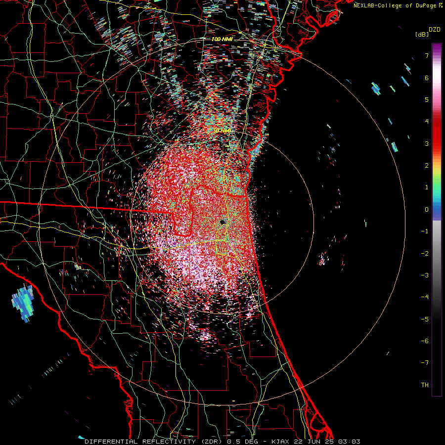Click the -1 value on the color scale
This screenshot has height=445, width=445.
(425, 231)
